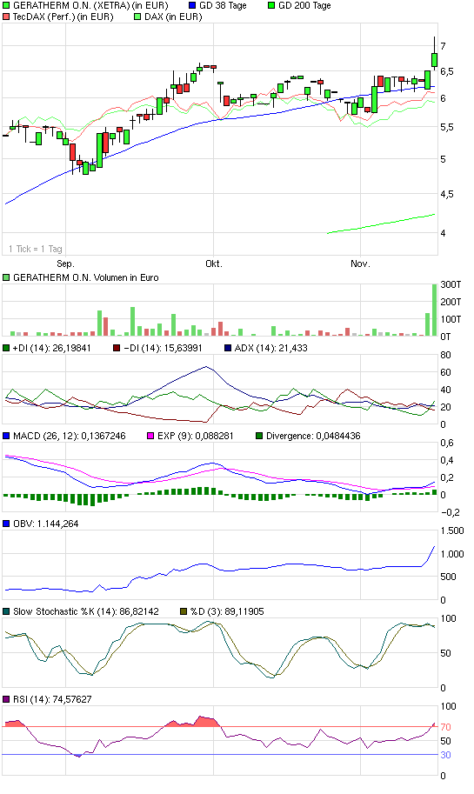Click the price axis label 4,5
Image resolution: width=474 pixels, height=794 pixels.
click(x=447, y=195)
